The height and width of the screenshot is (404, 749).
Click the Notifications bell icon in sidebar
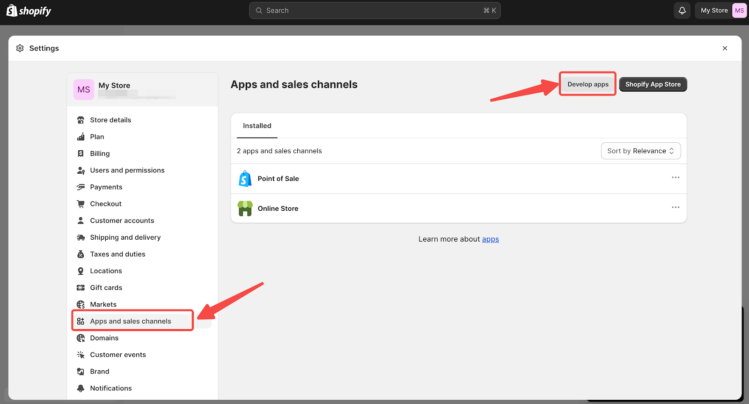point(81,388)
